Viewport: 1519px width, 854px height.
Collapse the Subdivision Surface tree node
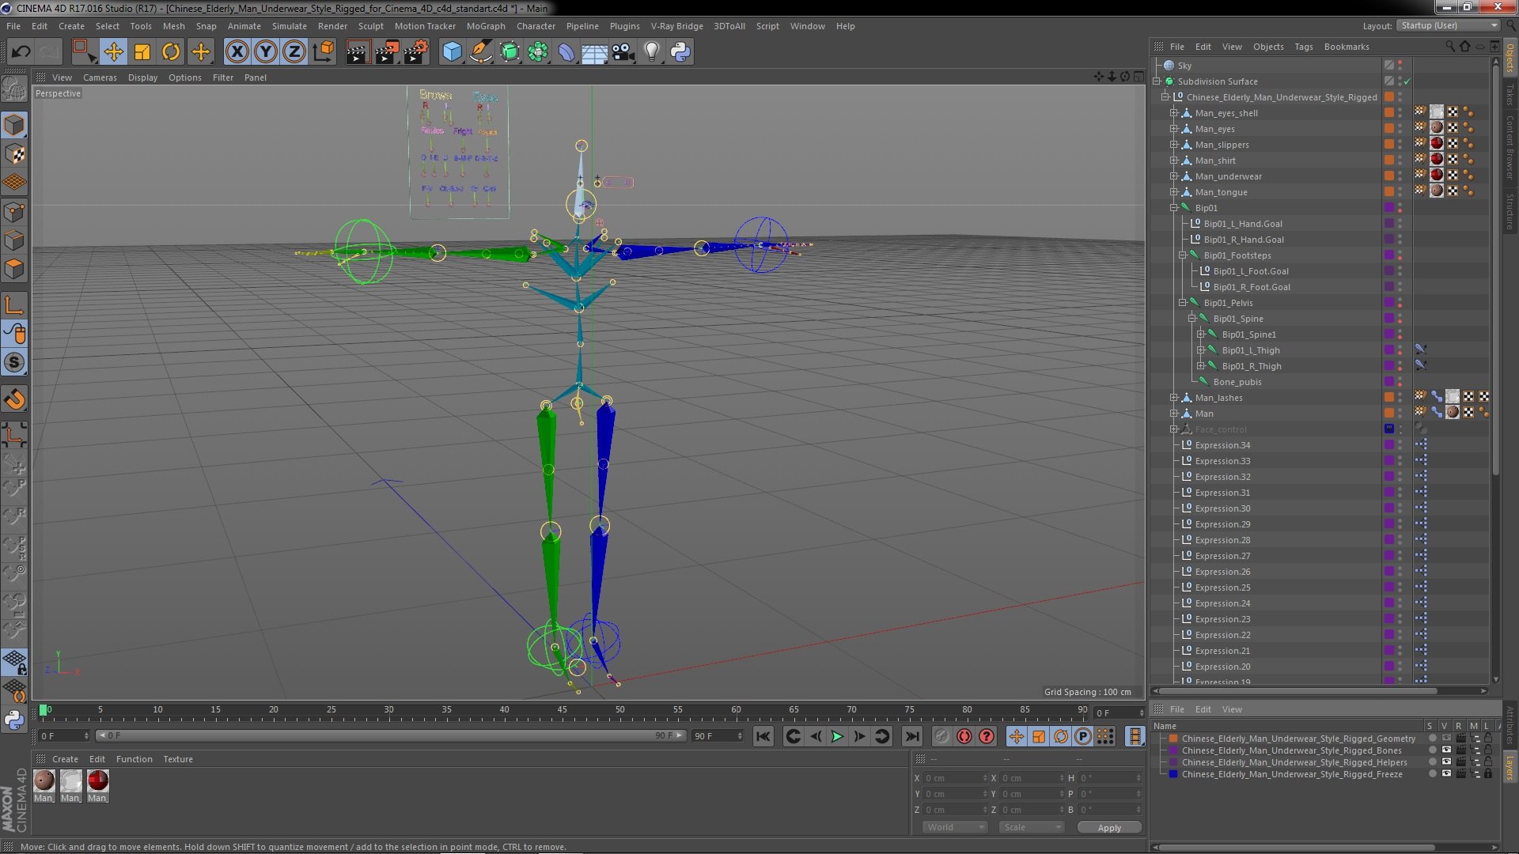pos(1157,81)
